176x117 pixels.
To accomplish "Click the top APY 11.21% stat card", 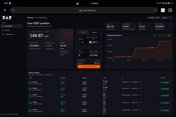I will point(145,27).
